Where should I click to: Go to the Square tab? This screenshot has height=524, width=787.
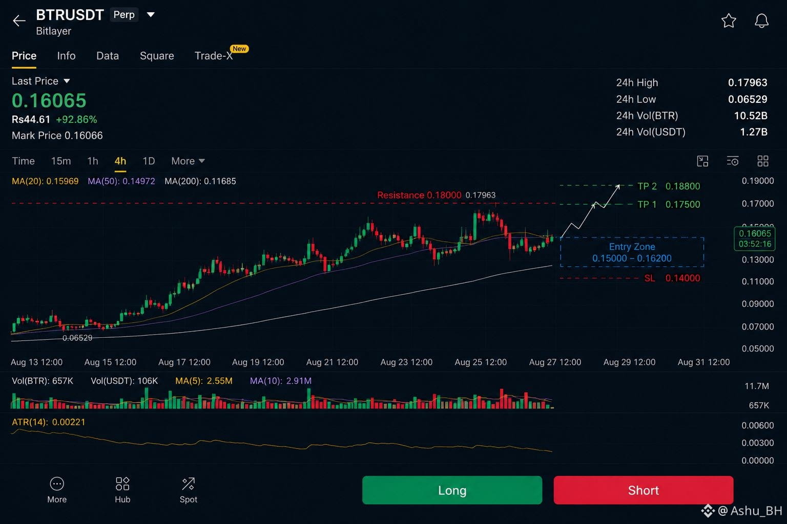pos(157,56)
